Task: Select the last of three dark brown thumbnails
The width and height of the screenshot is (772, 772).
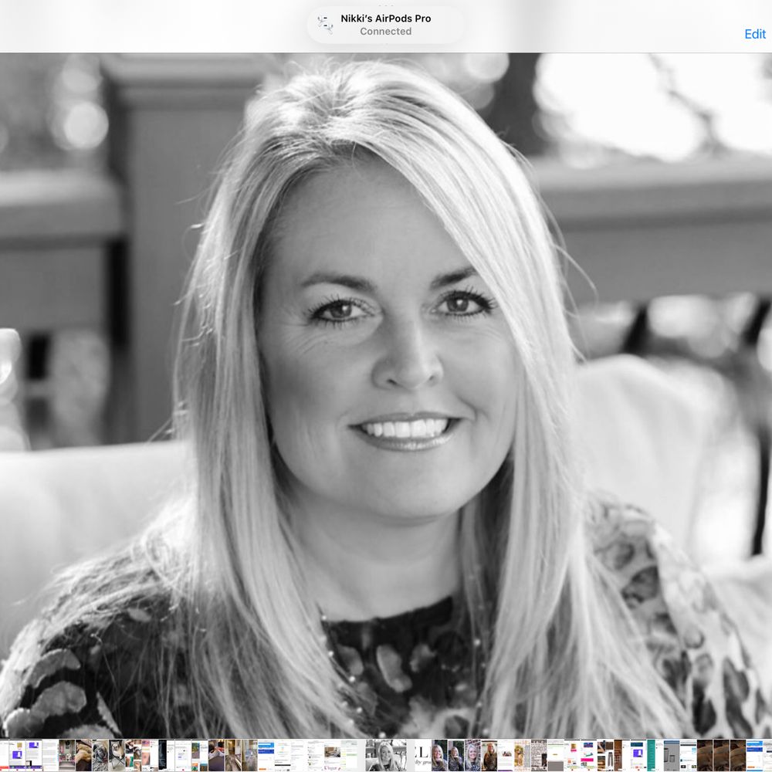Action: [738, 755]
